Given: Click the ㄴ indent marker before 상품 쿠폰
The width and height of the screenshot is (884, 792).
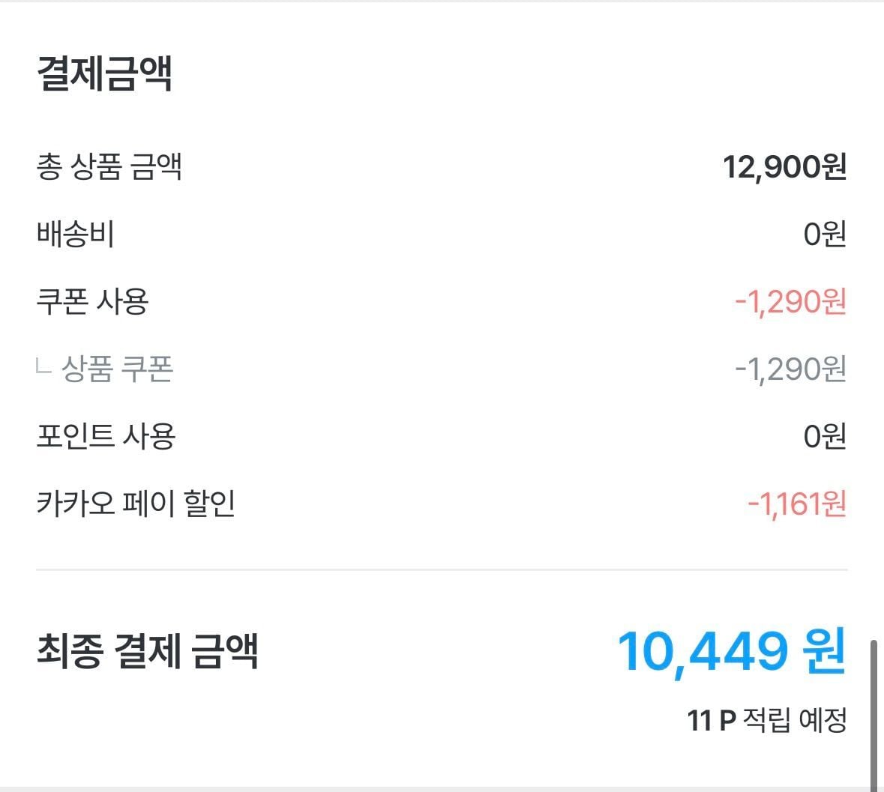Looking at the screenshot, I should pyautogui.click(x=43, y=367).
